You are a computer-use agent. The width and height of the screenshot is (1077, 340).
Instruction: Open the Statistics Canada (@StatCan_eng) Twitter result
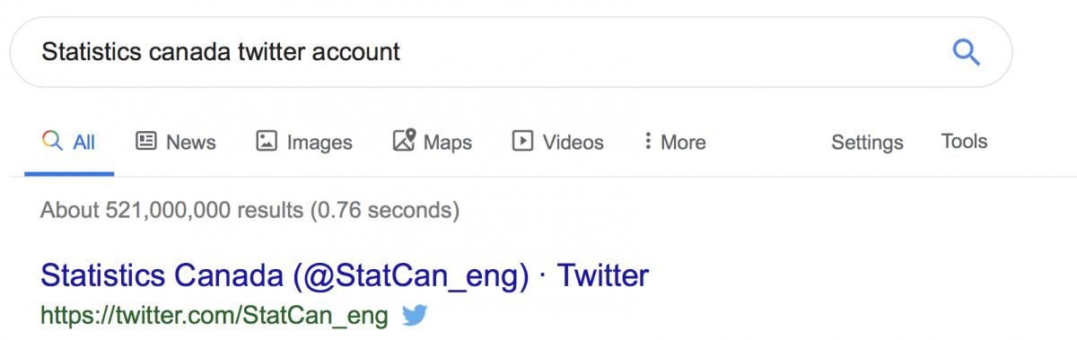345,275
